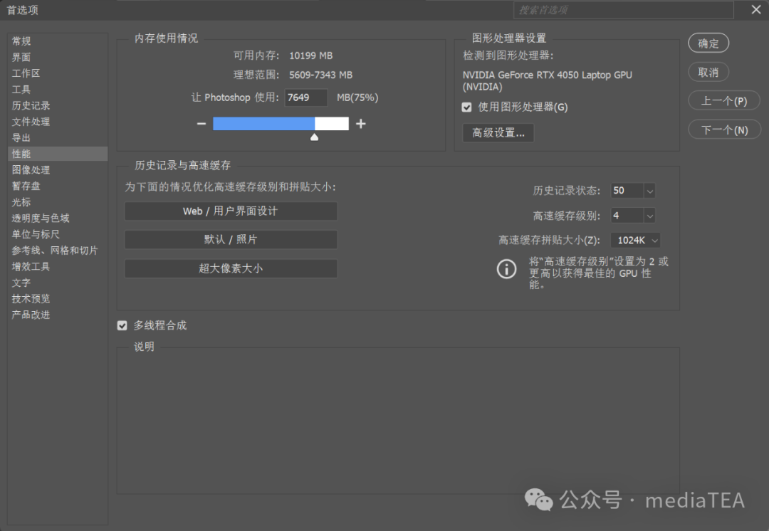This screenshot has width=769, height=531.
Task: Select 增效工具 category in sidebar
Action: pyautogui.click(x=58, y=266)
